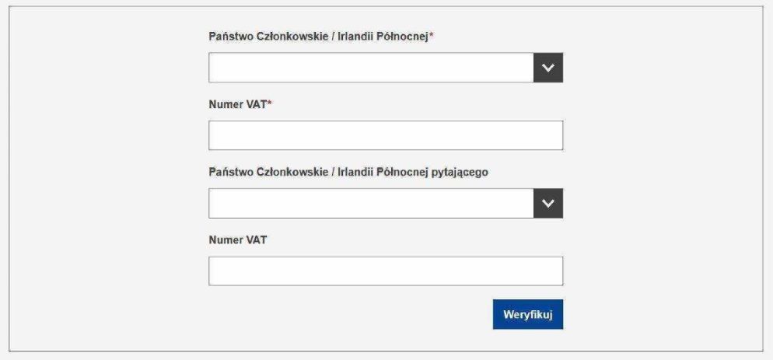Click the "Numer VAT*" required label
The image size is (773, 360).
pyautogui.click(x=238, y=105)
